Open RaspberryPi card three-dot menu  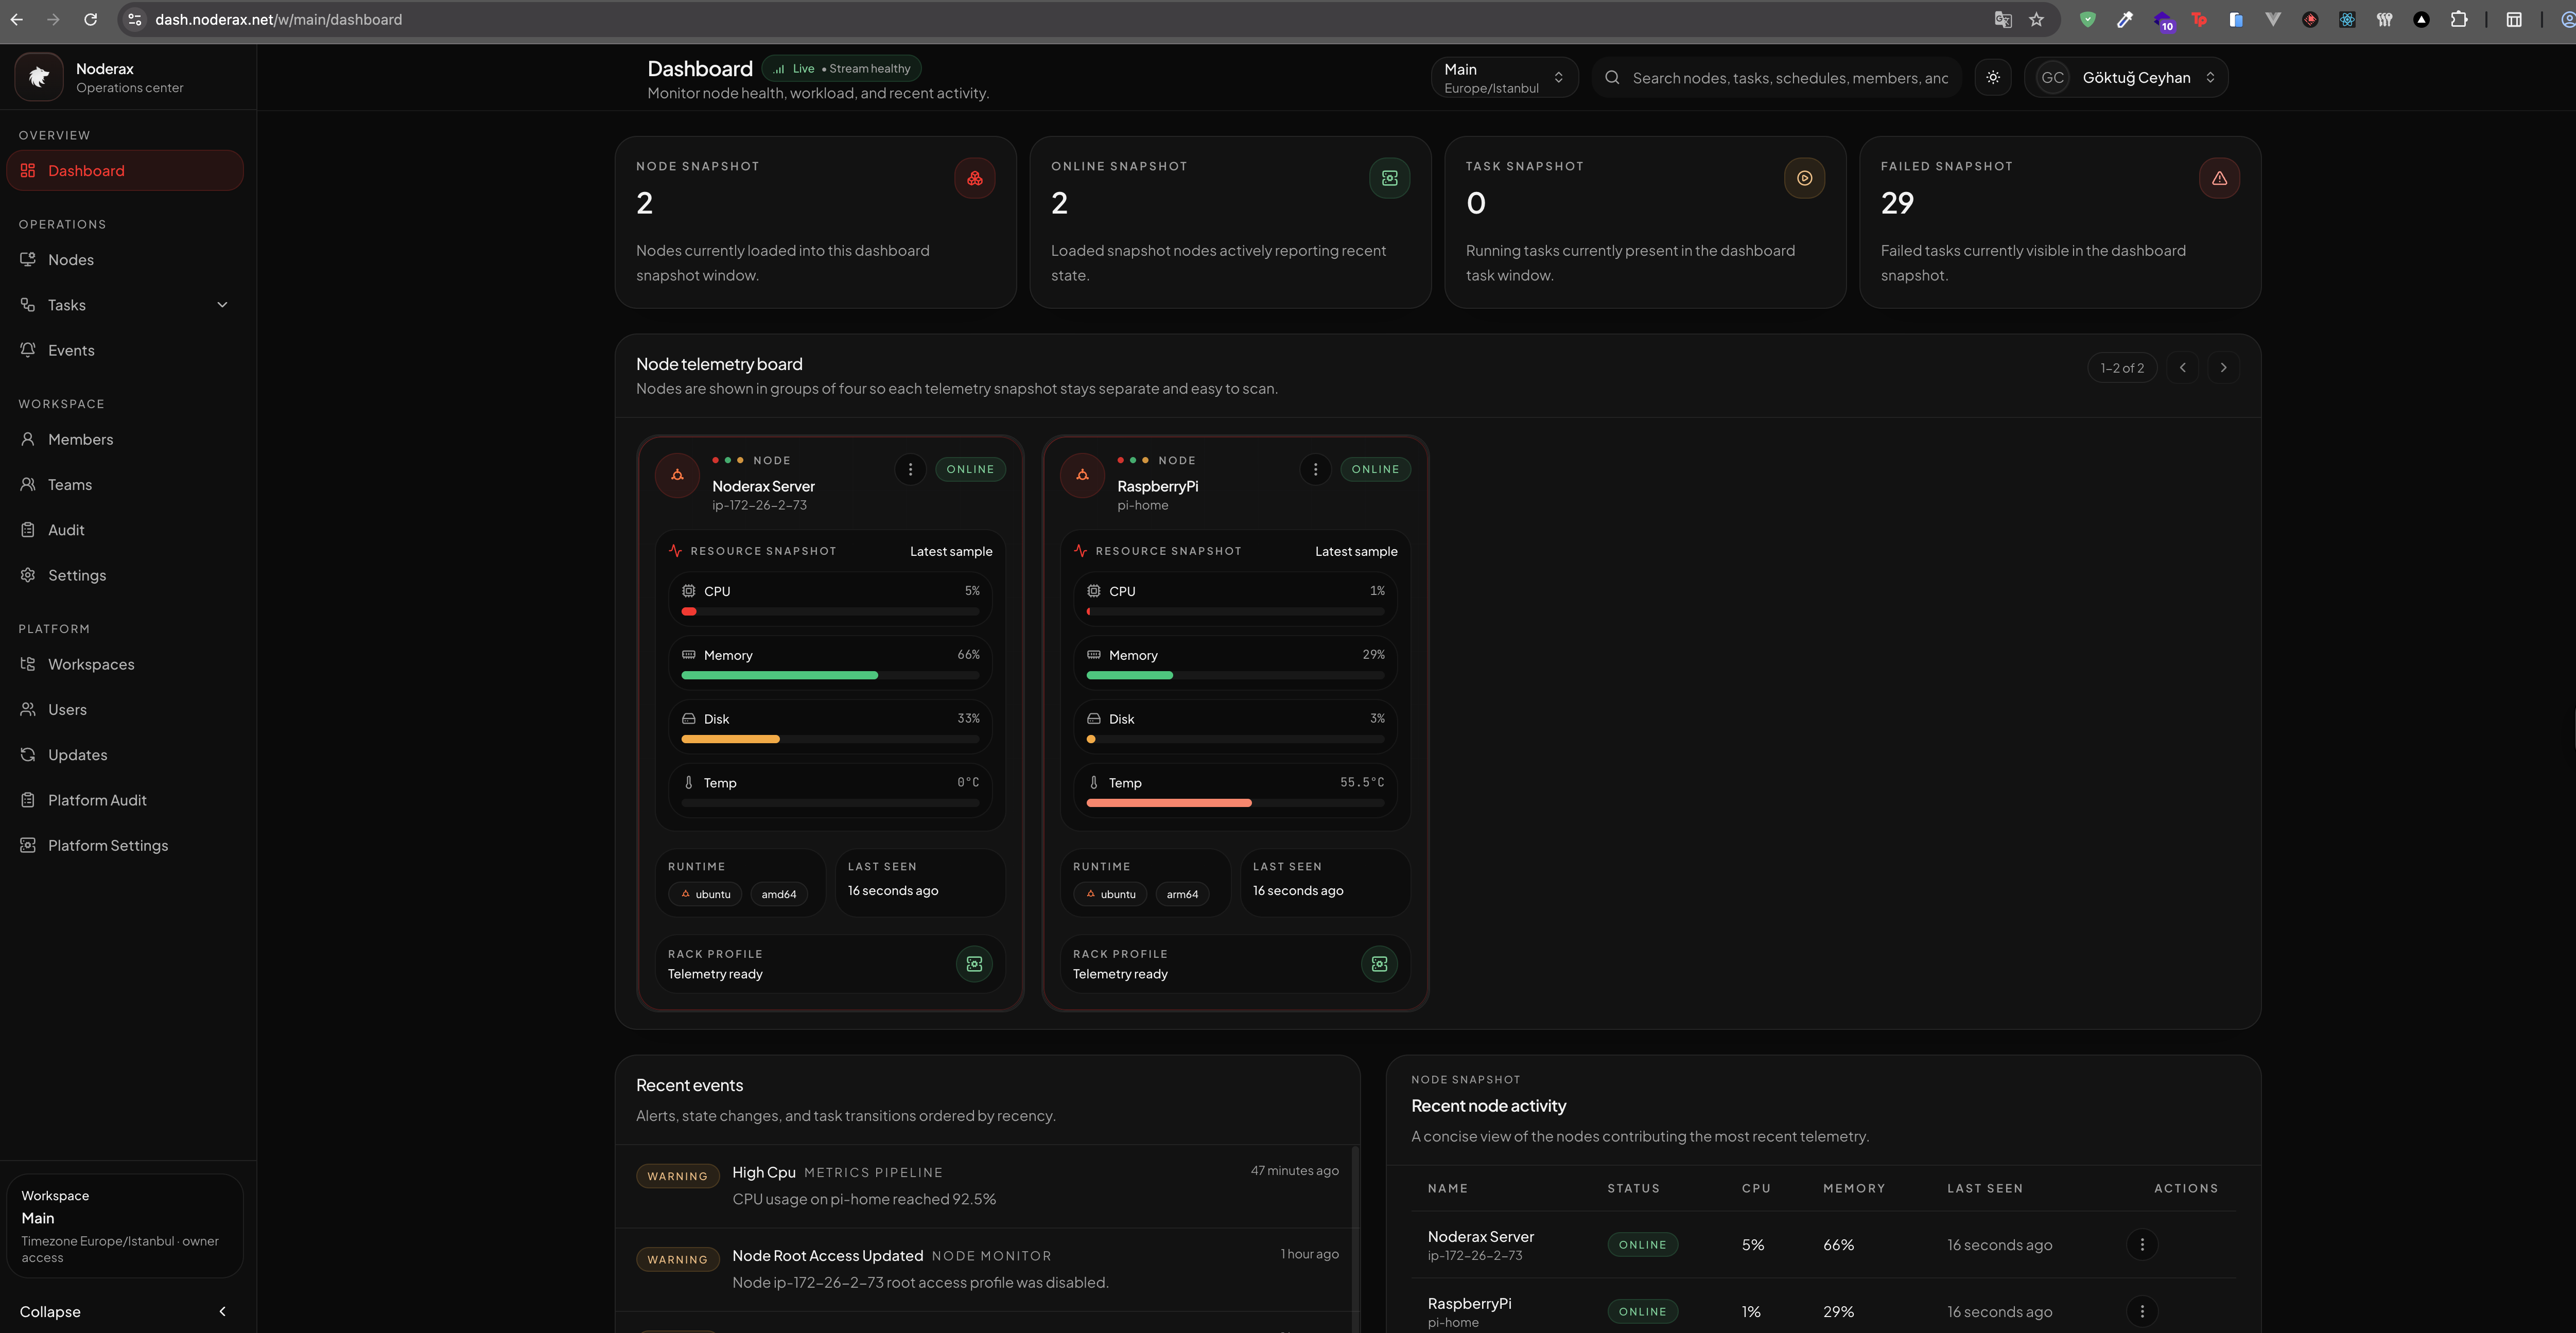tap(1315, 469)
